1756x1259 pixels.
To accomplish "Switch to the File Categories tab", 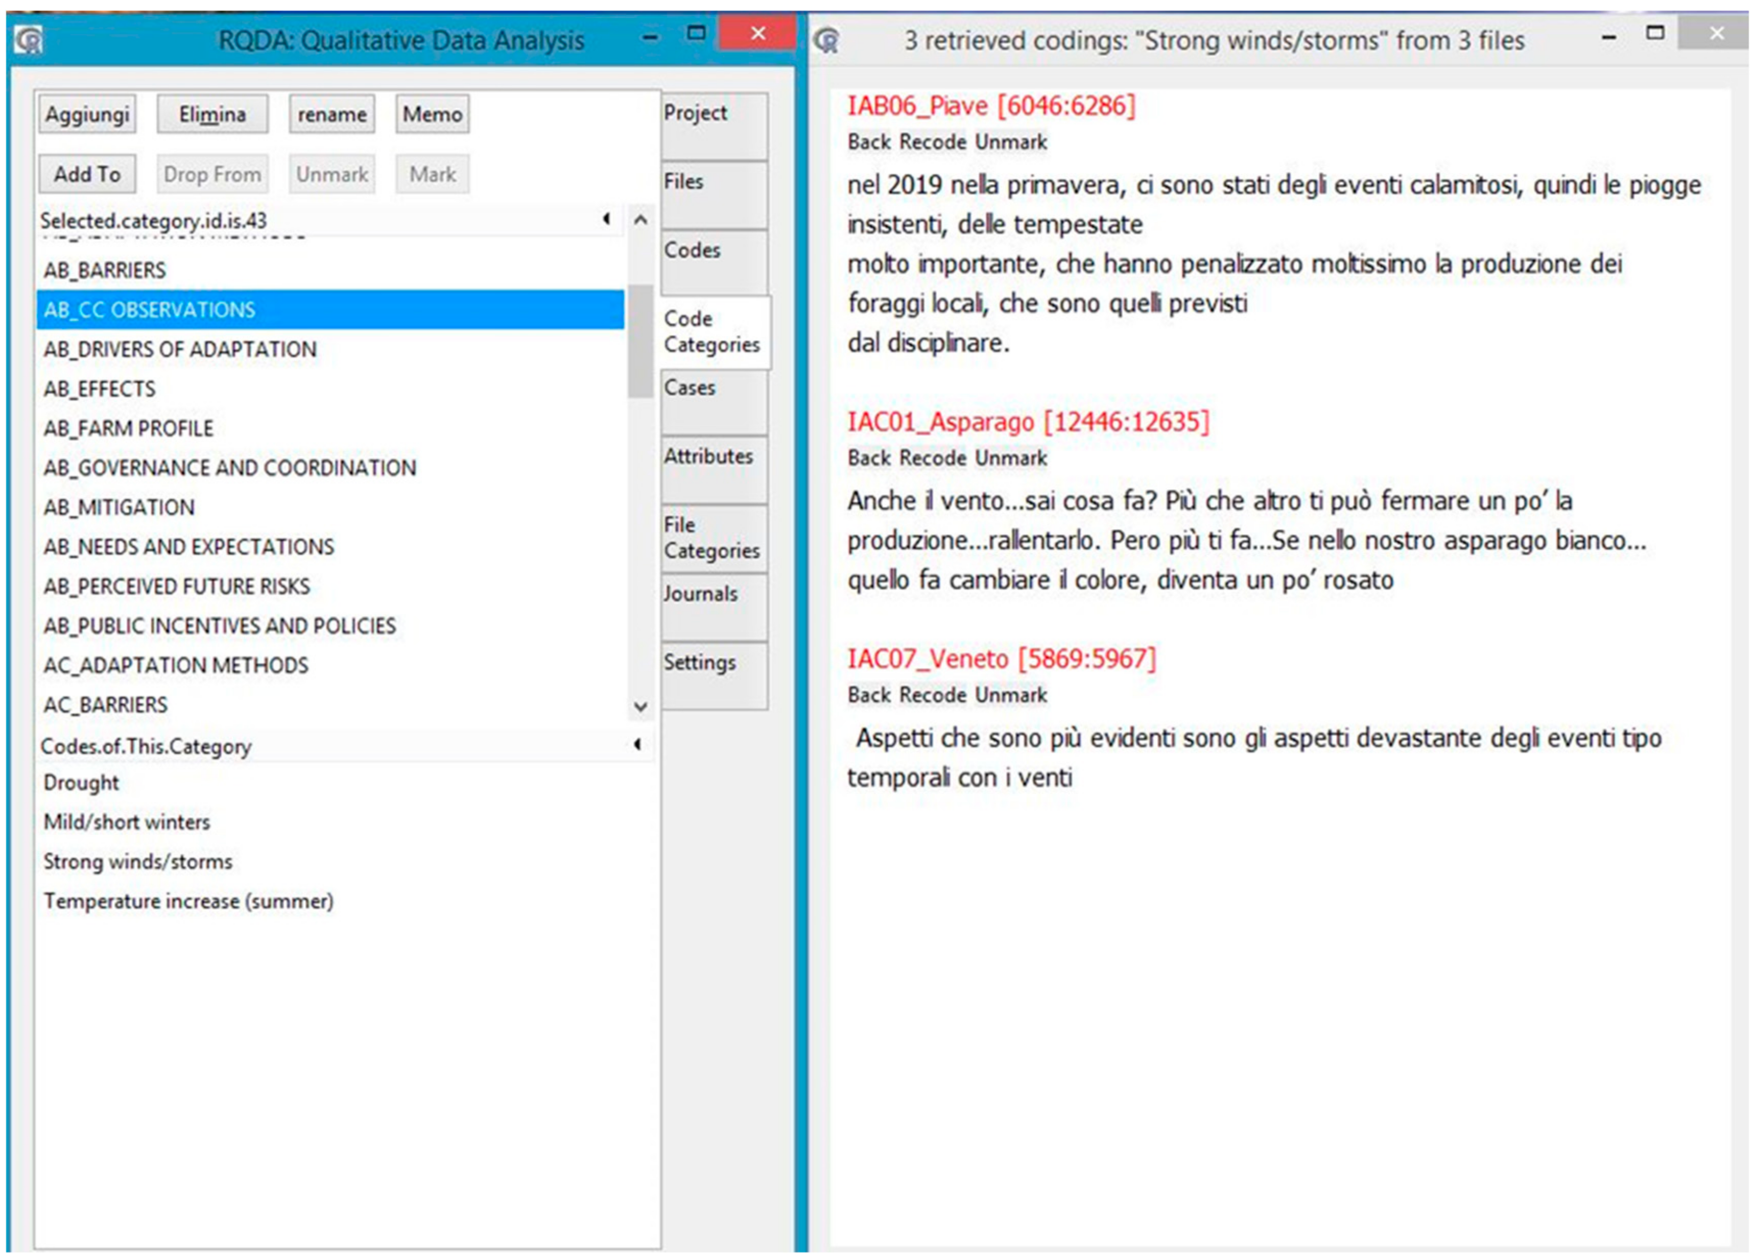I will pos(713,538).
